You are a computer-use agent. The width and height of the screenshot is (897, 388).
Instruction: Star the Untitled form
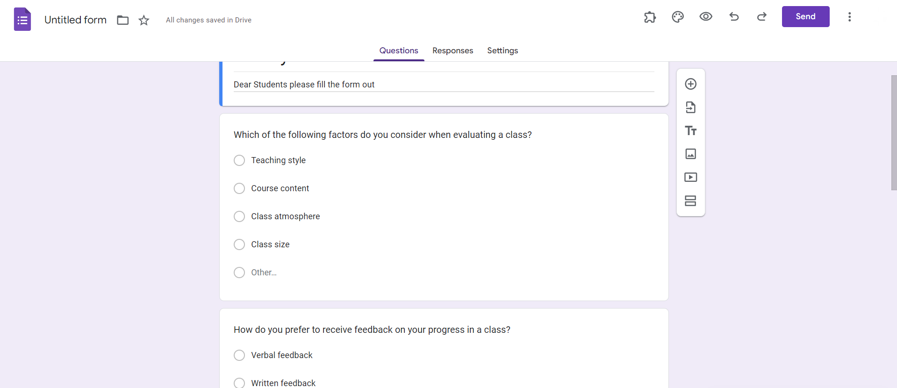[x=144, y=20]
